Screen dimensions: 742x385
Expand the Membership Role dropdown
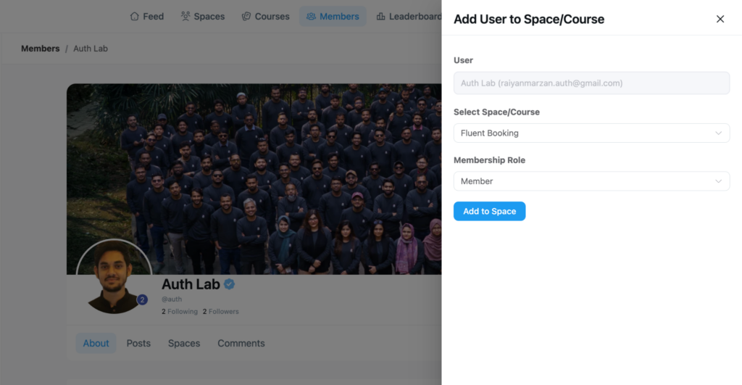591,181
